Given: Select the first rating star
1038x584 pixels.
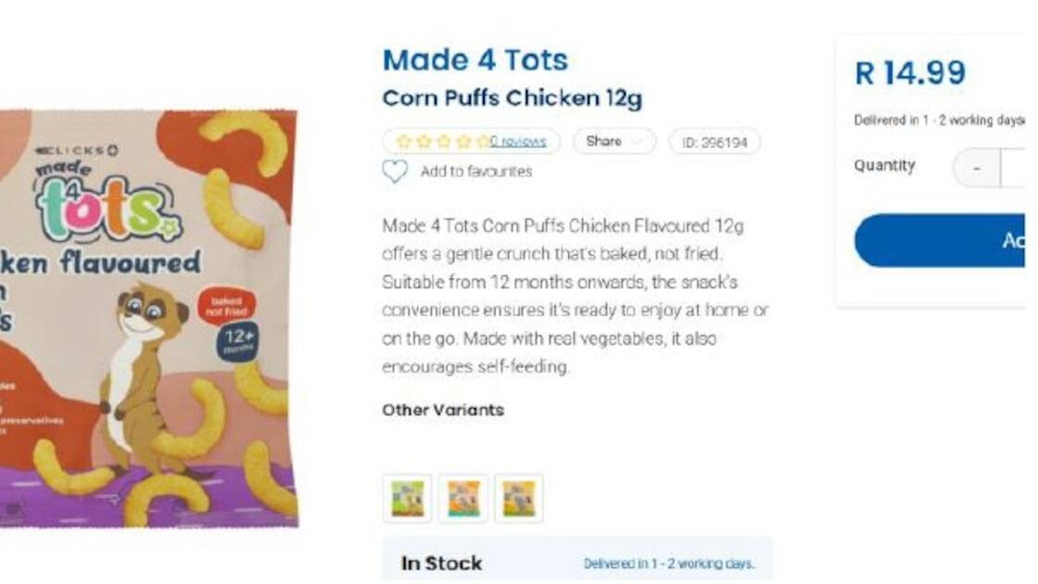Looking at the screenshot, I should [x=403, y=142].
